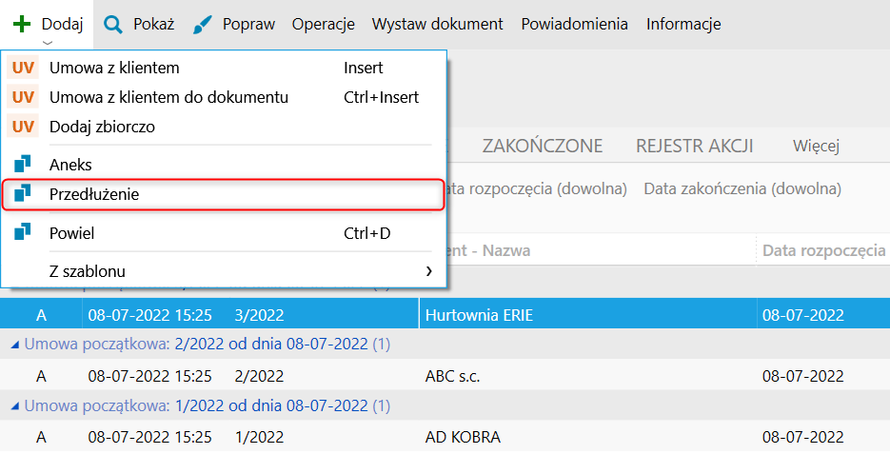Click UV icon beside Umowa z klientem
Image resolution: width=890 pixels, height=454 pixels.
23,69
